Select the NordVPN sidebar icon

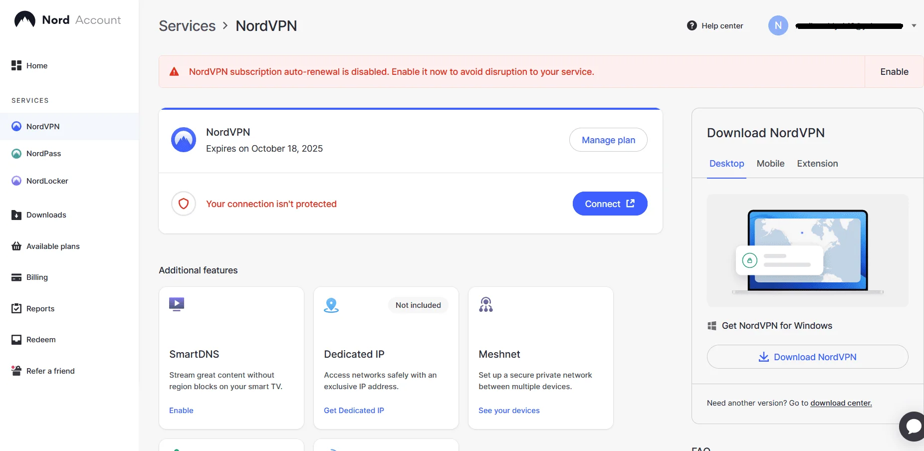(16, 126)
